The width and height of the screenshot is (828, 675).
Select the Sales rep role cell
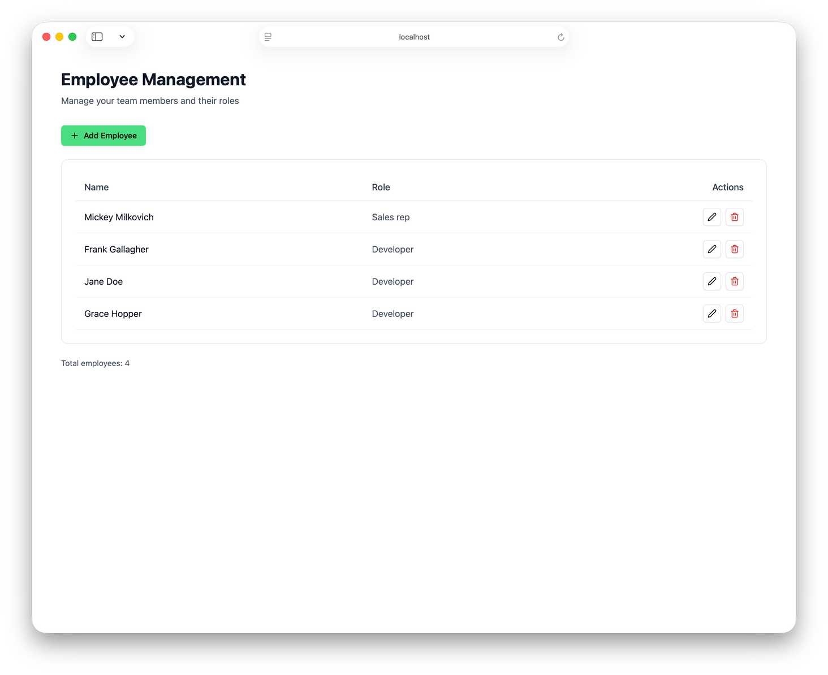click(390, 217)
